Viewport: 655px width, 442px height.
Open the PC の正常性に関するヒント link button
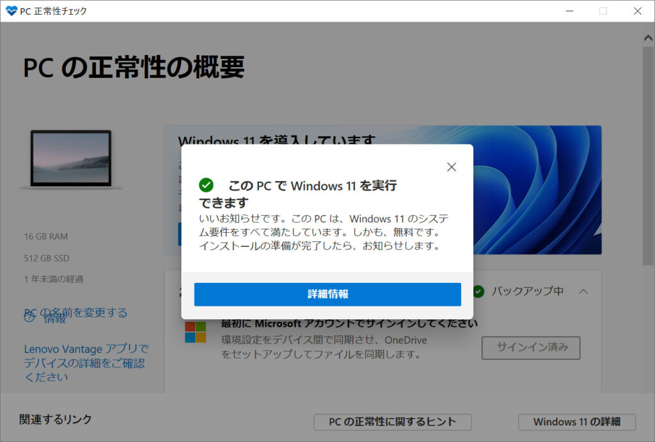pos(393,422)
